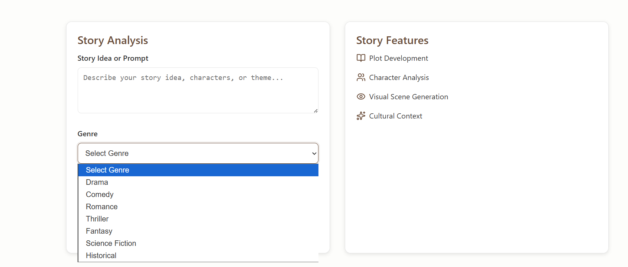Select the highlighted Select Genre placeholder option

click(x=108, y=170)
